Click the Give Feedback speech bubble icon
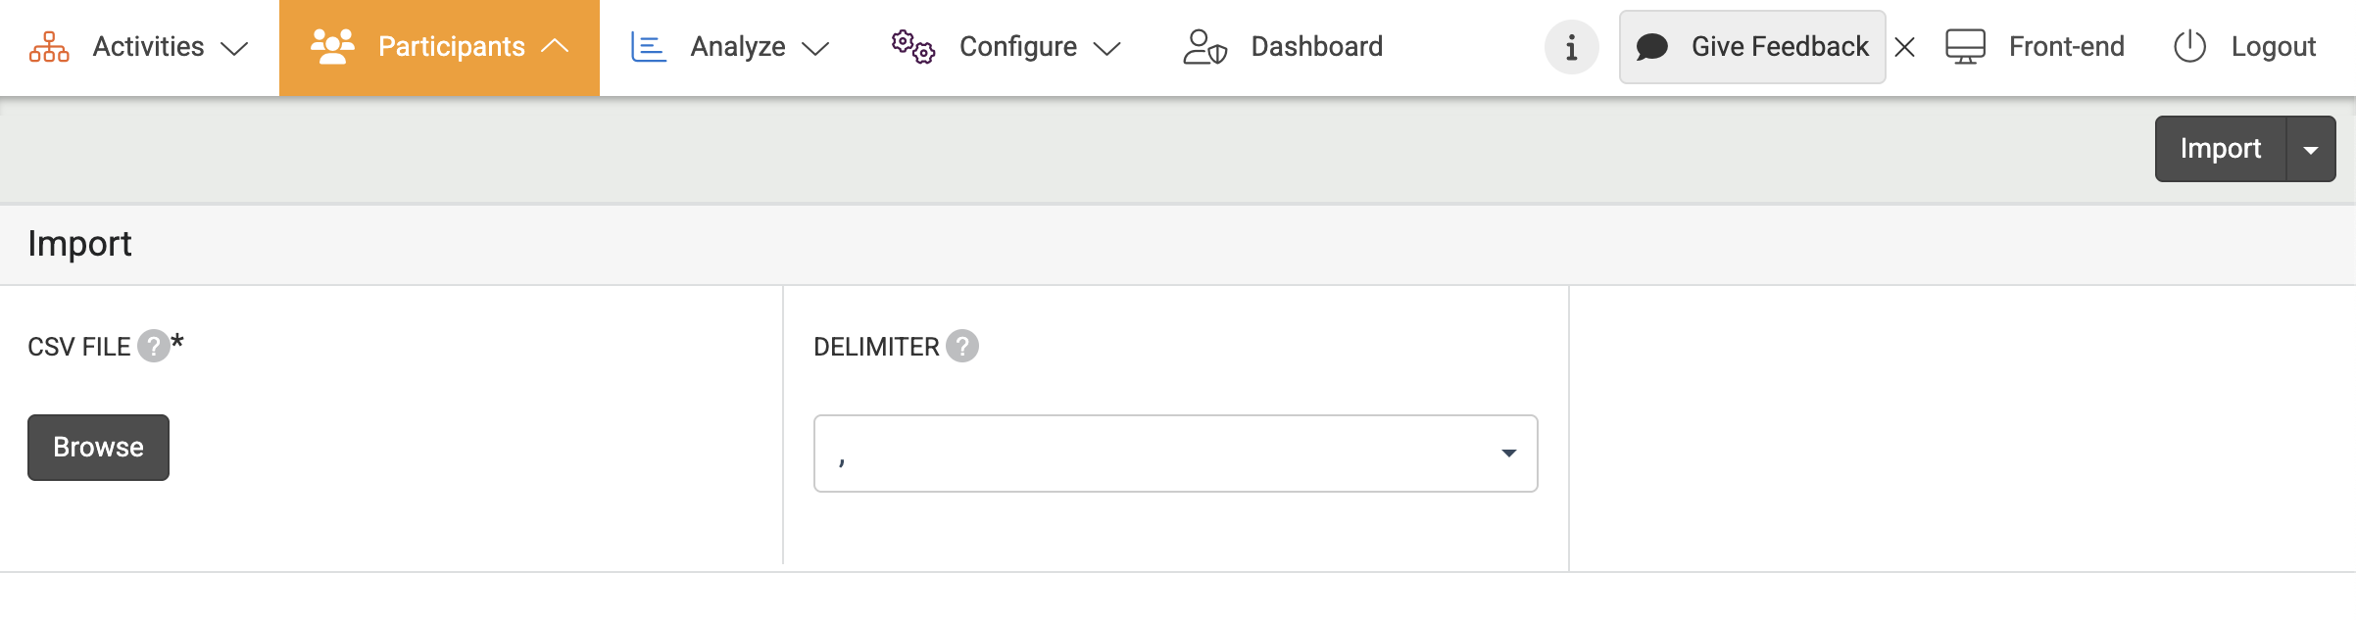The height and width of the screenshot is (621, 2356). (1652, 47)
